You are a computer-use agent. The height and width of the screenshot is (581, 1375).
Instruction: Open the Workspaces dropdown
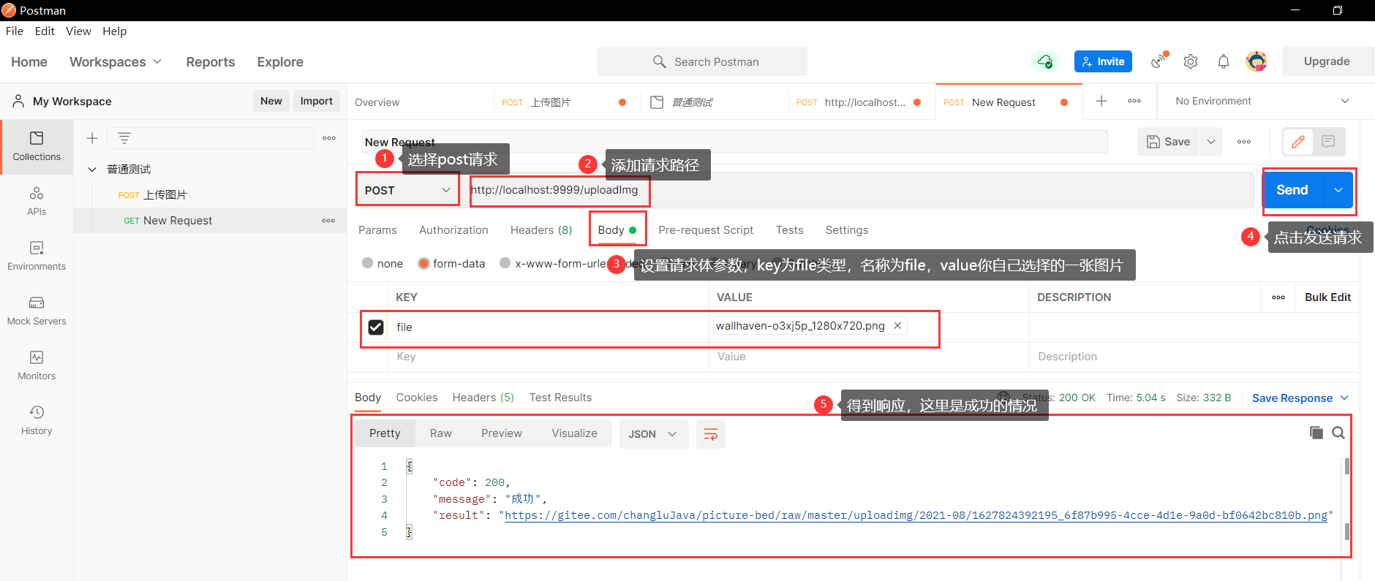pyautogui.click(x=115, y=62)
